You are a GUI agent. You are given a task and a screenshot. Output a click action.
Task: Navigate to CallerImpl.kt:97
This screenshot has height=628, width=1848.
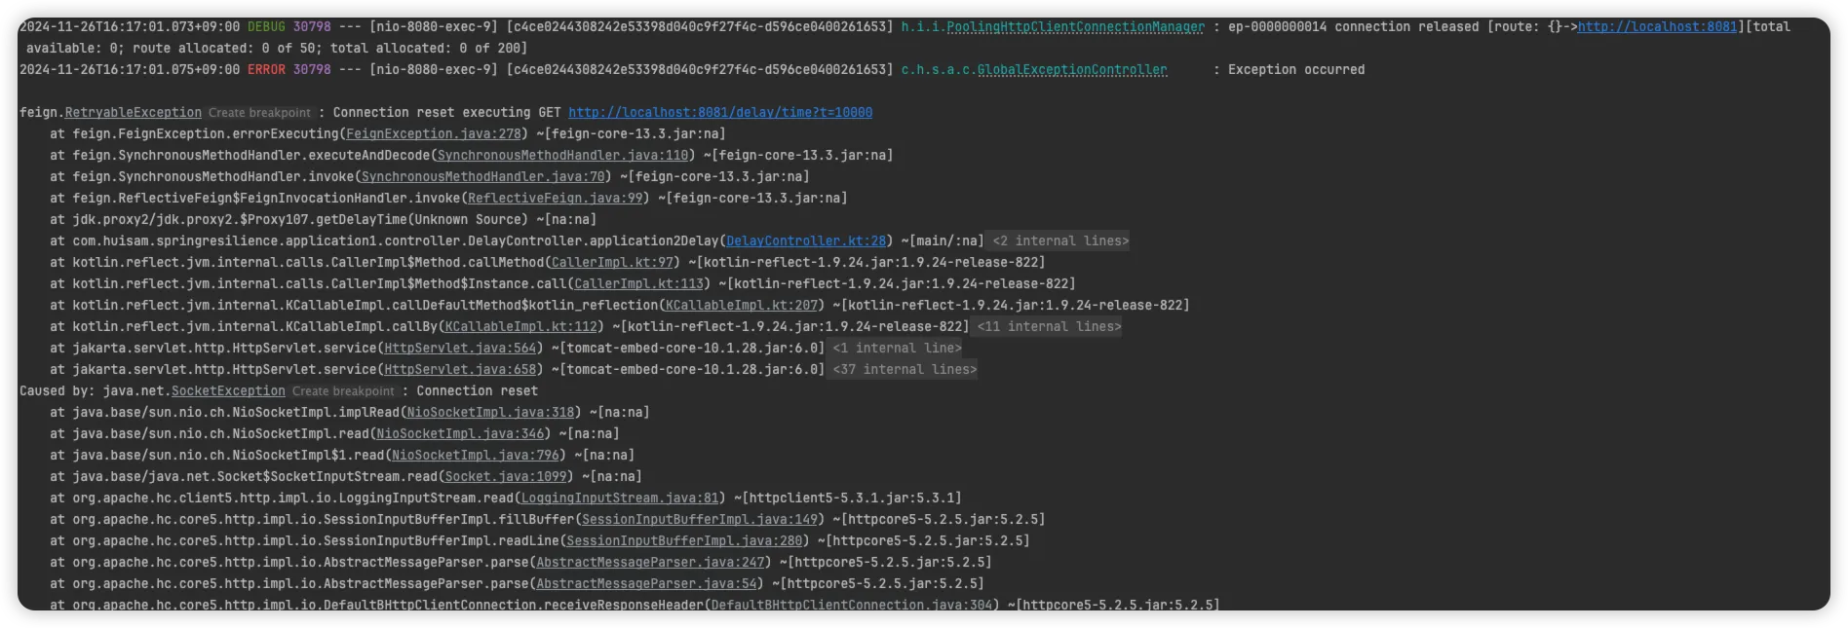(612, 263)
